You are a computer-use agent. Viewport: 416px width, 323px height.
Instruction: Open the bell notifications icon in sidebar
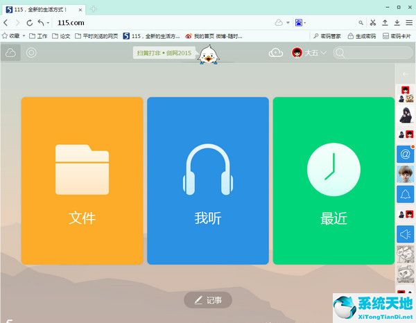click(x=406, y=194)
